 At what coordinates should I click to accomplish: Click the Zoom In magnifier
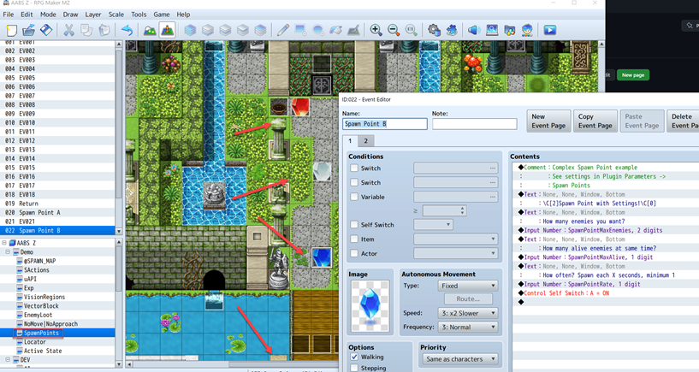pos(376,30)
